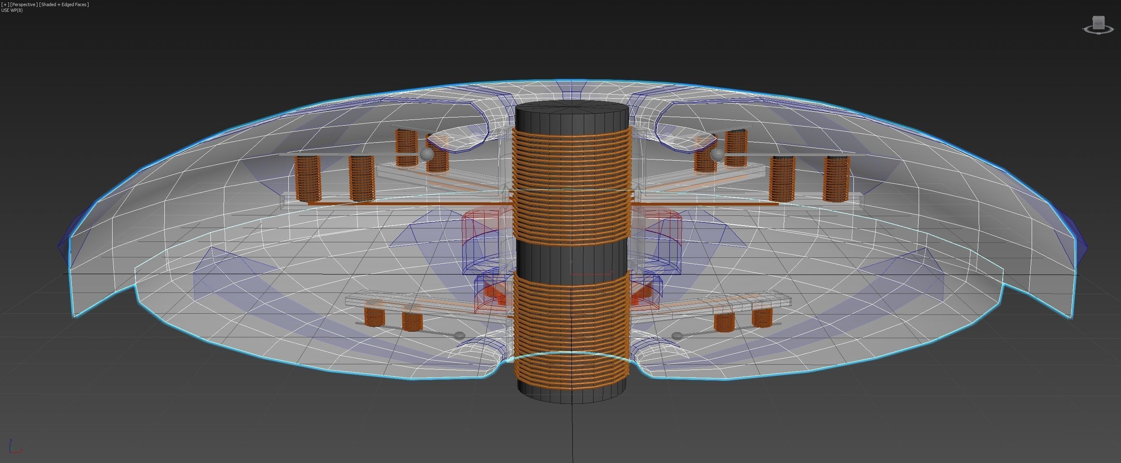
Task: Select the gray sphere on the lower-right rod
Action: tap(677, 335)
